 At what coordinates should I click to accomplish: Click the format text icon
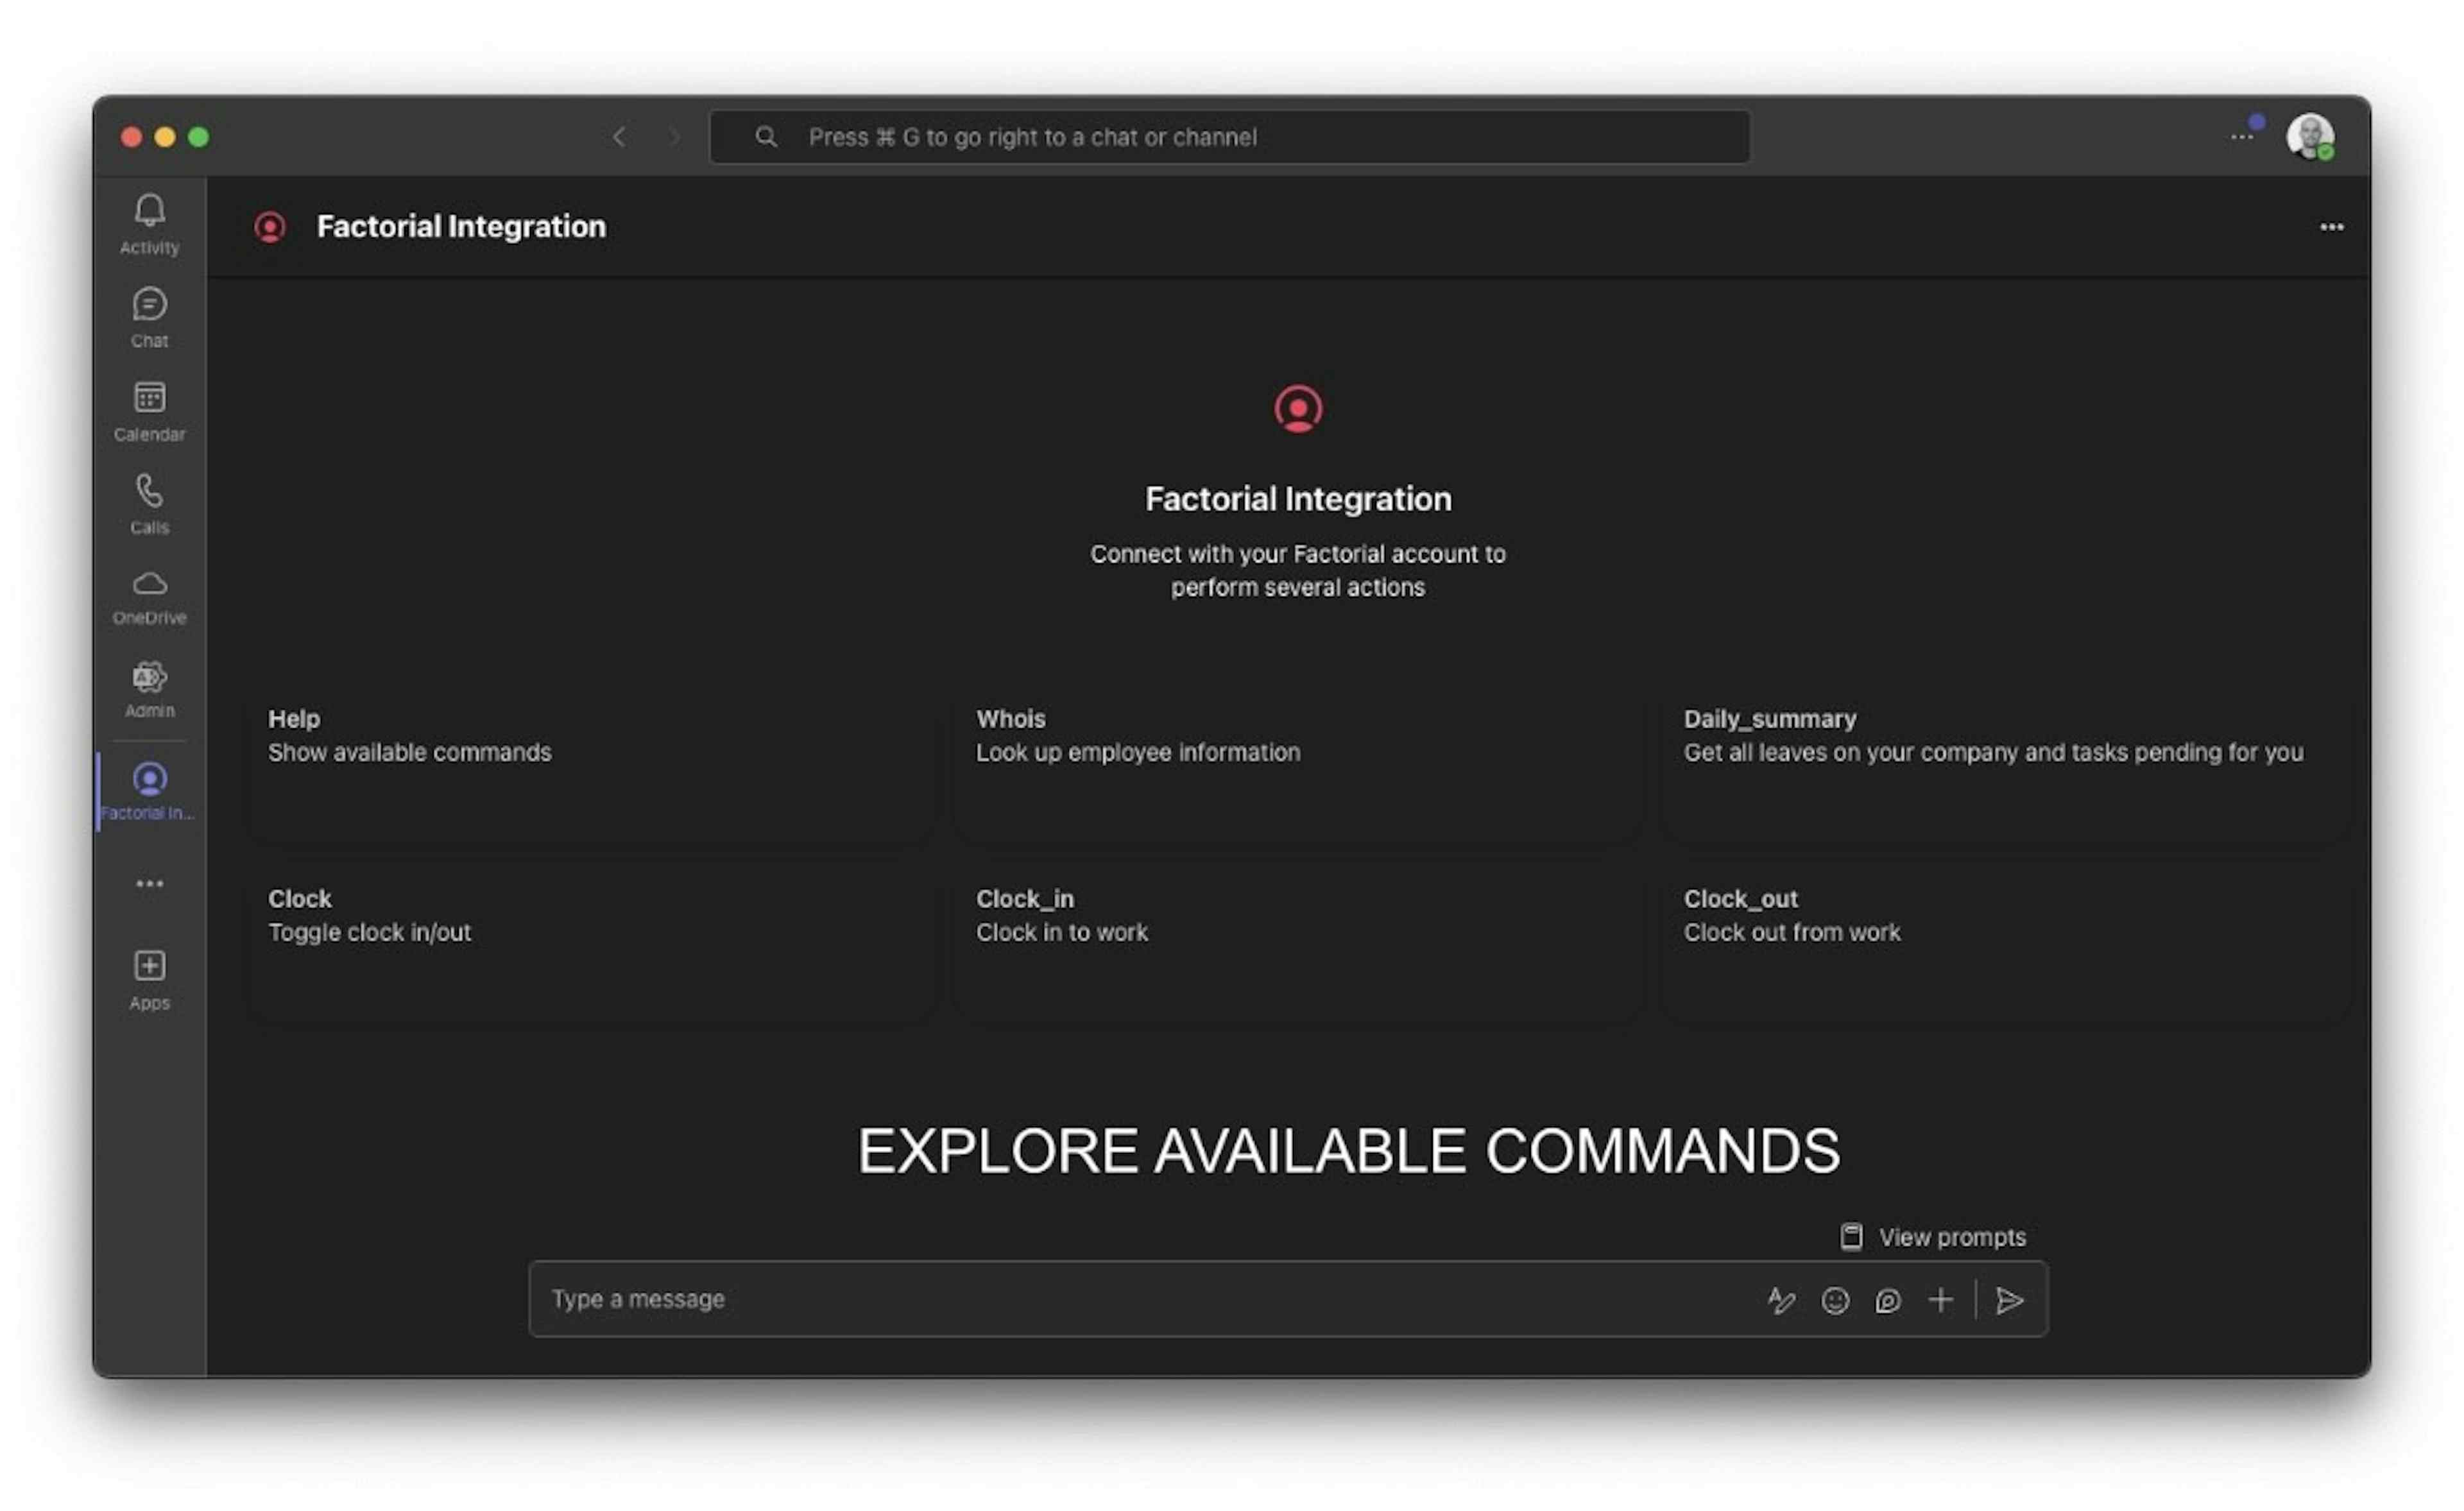[x=1781, y=1300]
